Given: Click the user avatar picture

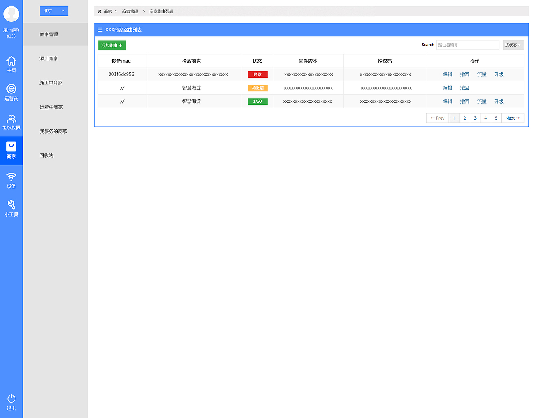Looking at the screenshot, I should pos(11,14).
